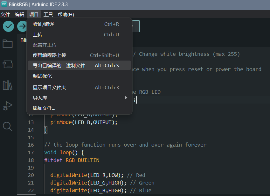This screenshot has height=196, width=270.
Task: Click line number 22 in the gutter
Action: point(31,191)
